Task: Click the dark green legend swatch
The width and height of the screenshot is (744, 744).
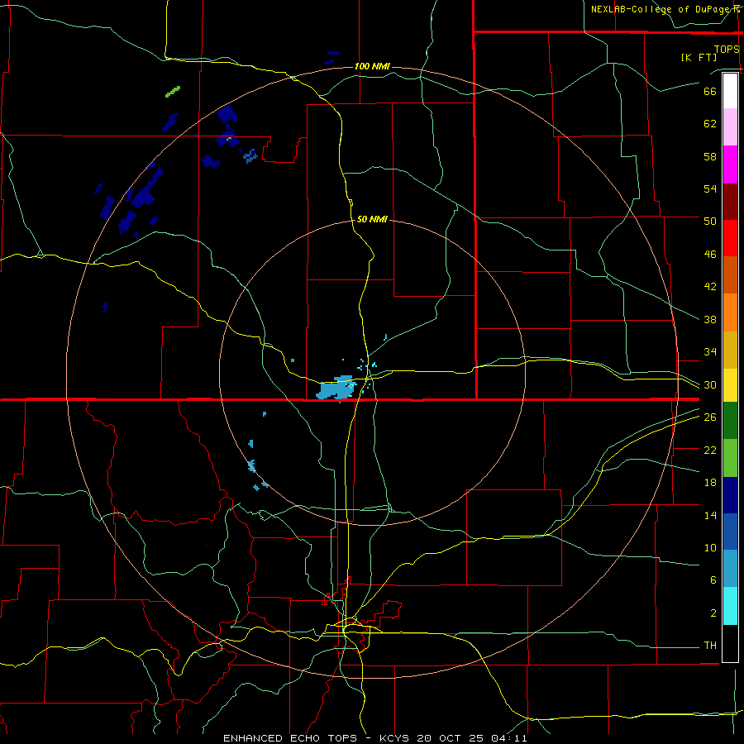Action: point(730,421)
